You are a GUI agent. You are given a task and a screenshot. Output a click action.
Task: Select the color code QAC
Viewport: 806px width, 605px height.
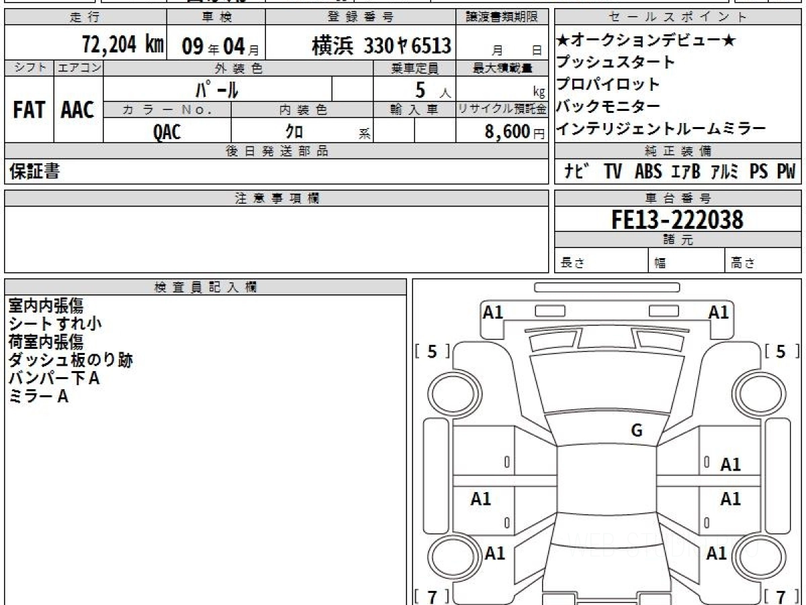[x=167, y=131]
